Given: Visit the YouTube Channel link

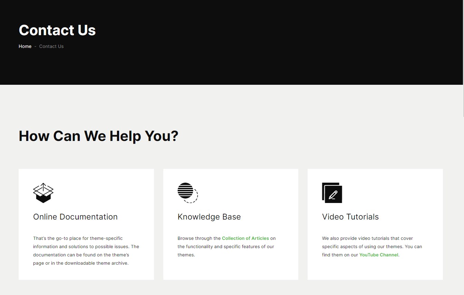Looking at the screenshot, I should (x=379, y=255).
